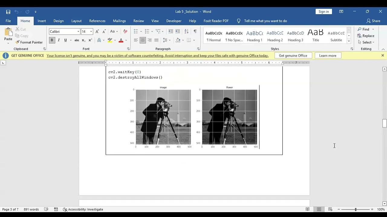
Task: Expand the Numbering list dropdown
Action: pyautogui.click(x=152, y=31)
